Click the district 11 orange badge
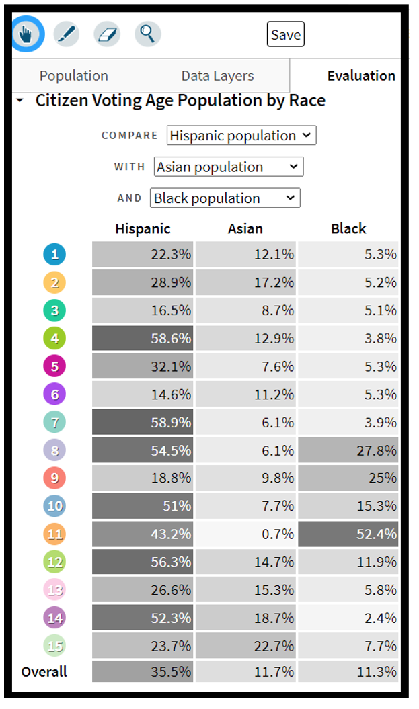The height and width of the screenshot is (709, 419). pyautogui.click(x=55, y=535)
